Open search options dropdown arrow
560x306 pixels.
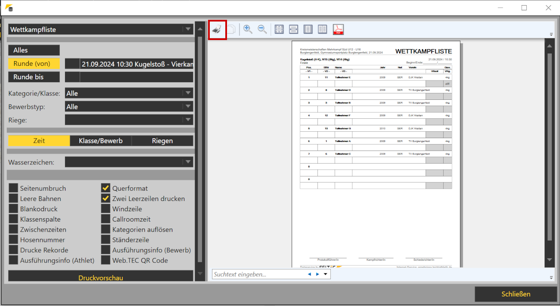[x=326, y=274]
